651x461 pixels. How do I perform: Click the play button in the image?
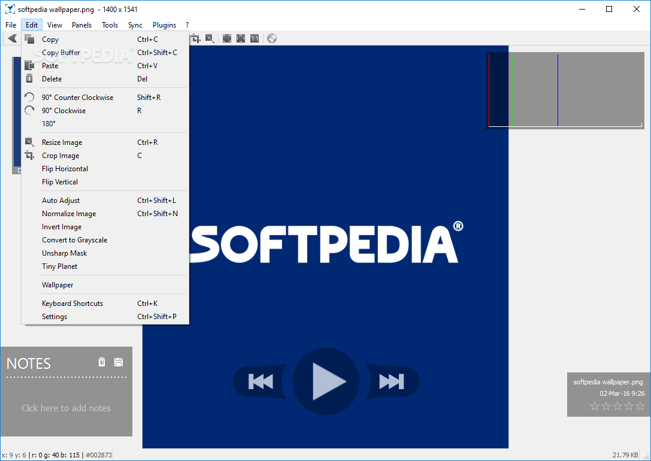coord(326,381)
